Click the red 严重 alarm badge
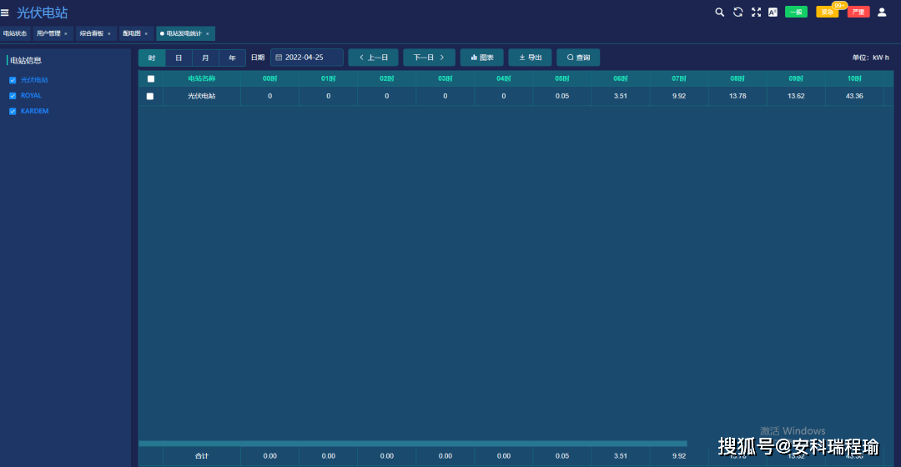901x467 pixels. coord(858,12)
